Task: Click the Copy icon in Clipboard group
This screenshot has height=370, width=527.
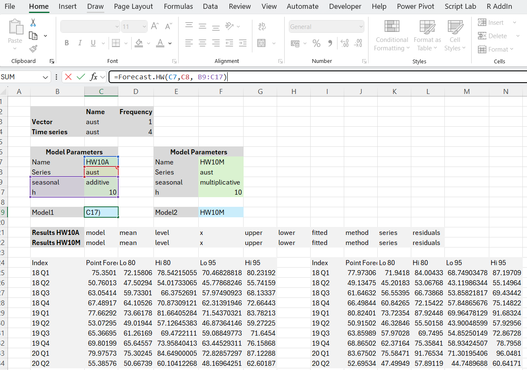Action: 33,36
